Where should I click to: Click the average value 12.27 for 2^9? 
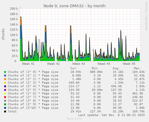click(117, 104)
